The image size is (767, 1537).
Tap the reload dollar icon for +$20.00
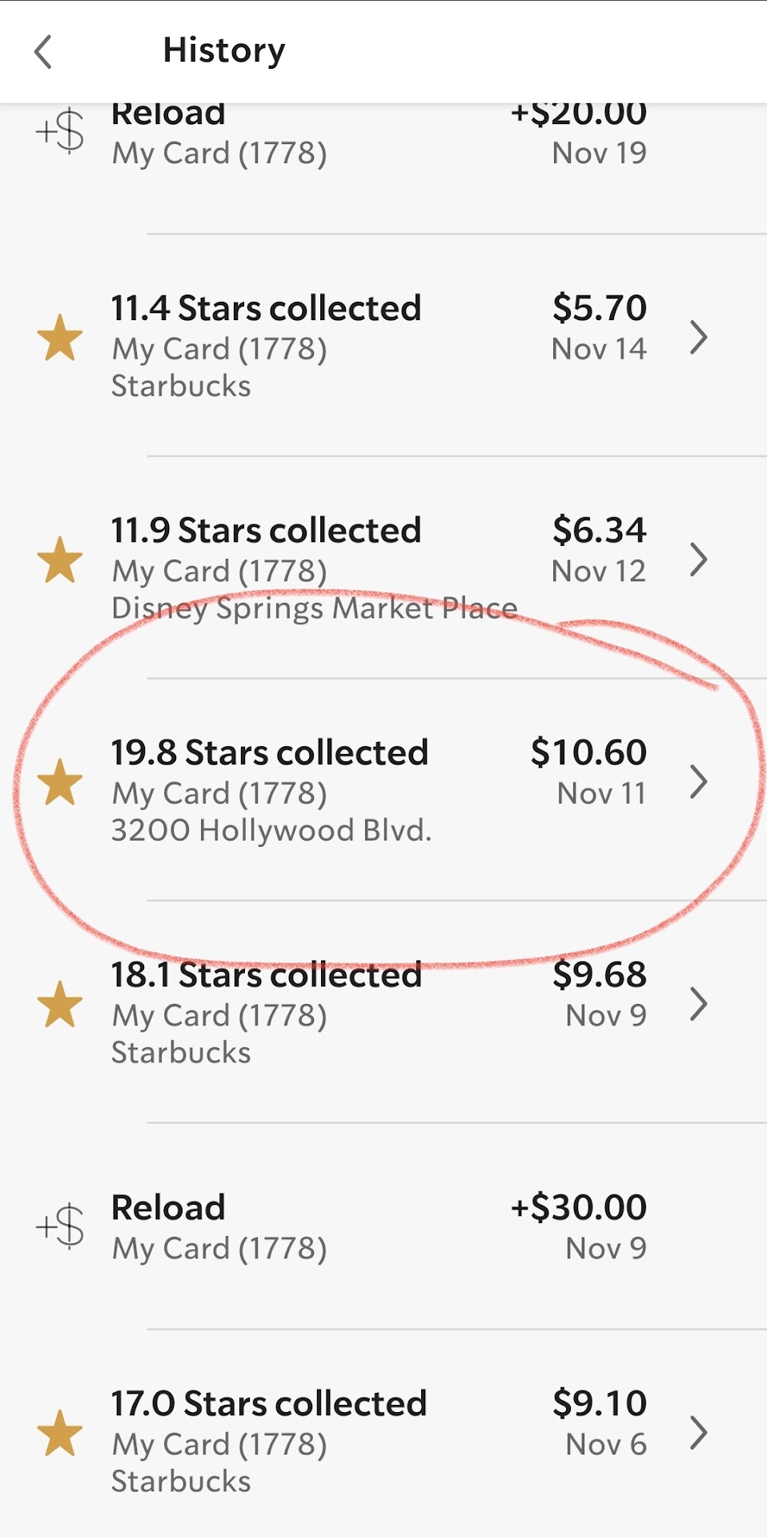(x=61, y=131)
